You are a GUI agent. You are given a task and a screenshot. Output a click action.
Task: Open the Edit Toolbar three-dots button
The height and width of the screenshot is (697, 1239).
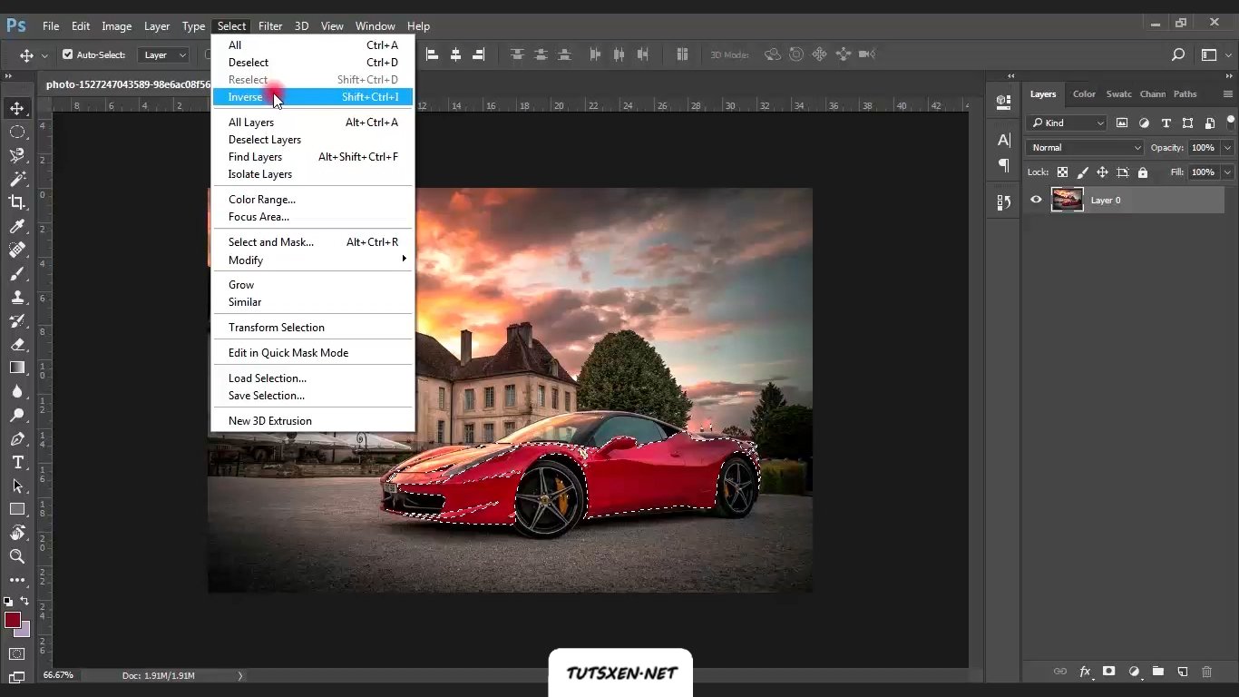[x=17, y=580]
